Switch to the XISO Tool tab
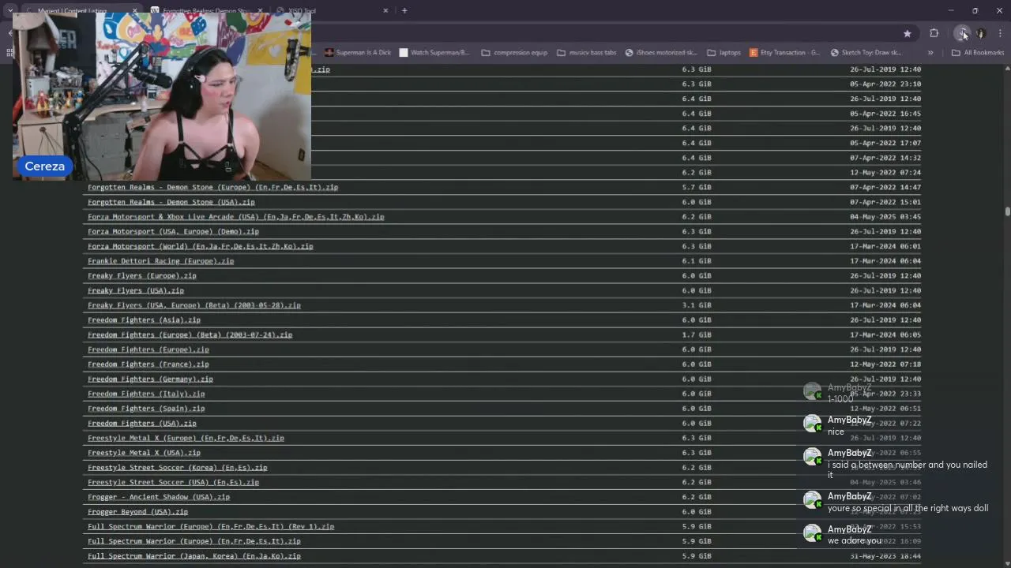Viewport: 1011px width, 568px height. (x=332, y=11)
